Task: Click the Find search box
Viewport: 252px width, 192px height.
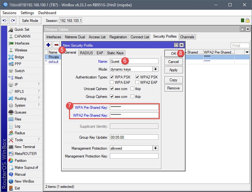Action: click(240, 45)
